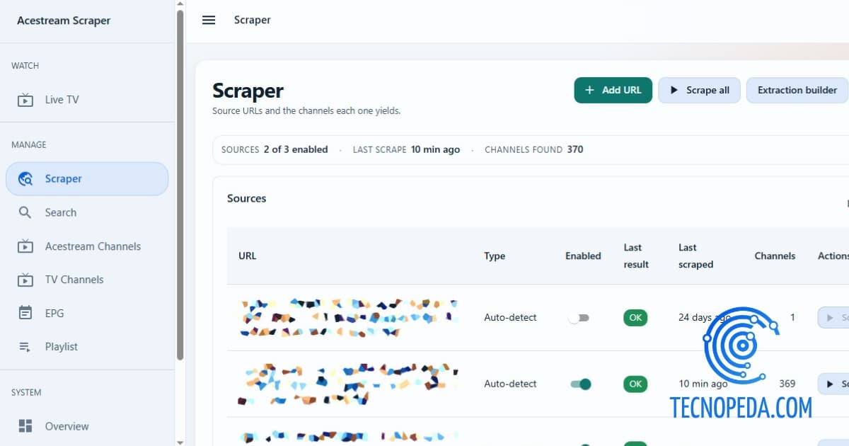Click the sidebar scrollbar up arrow

[180, 4]
